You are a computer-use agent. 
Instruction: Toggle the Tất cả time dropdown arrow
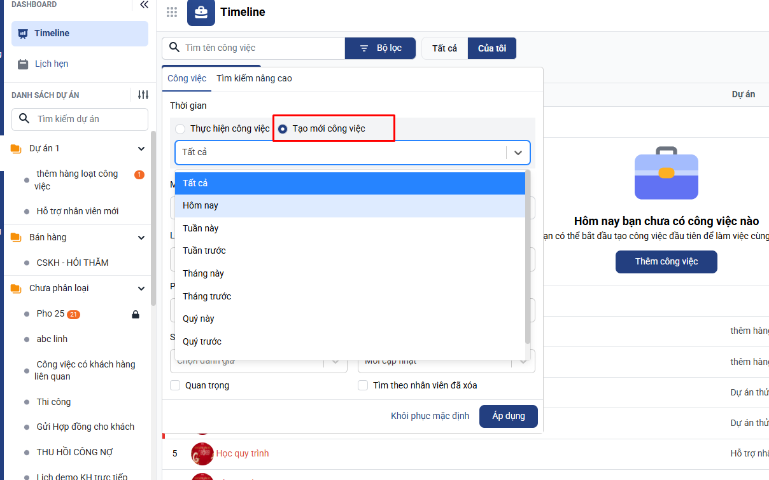[518, 153]
